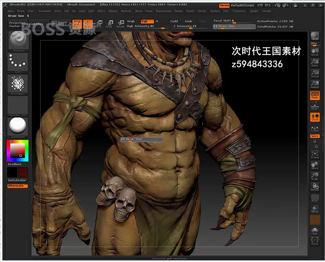Activate Edit mode in top toolbar

coord(77,24)
